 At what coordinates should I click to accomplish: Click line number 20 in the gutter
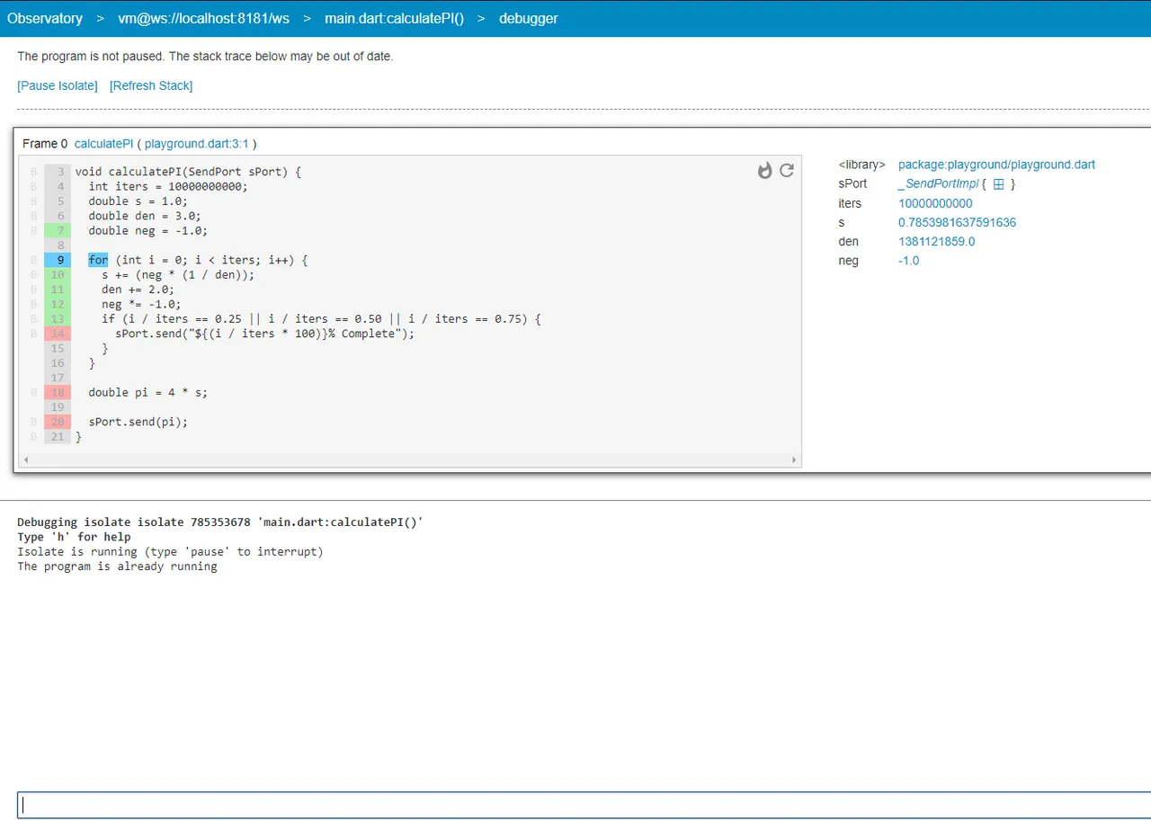[58, 422]
